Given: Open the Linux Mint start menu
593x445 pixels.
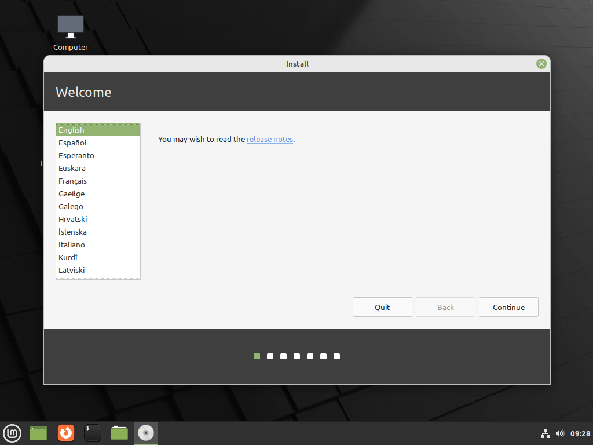Looking at the screenshot, I should (x=12, y=433).
